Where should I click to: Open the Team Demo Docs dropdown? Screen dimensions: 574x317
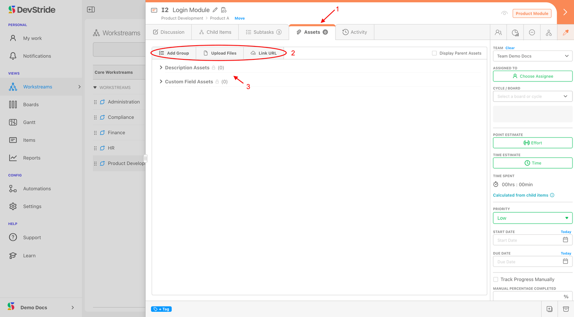(x=533, y=56)
